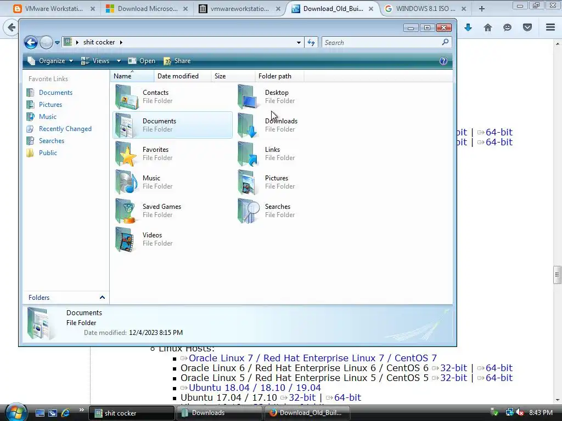Select the Links folder icon
Image resolution: width=562 pixels, height=421 pixels.
coord(249,154)
